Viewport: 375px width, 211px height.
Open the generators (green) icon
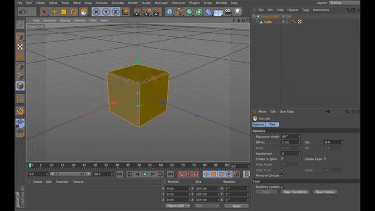(189, 12)
